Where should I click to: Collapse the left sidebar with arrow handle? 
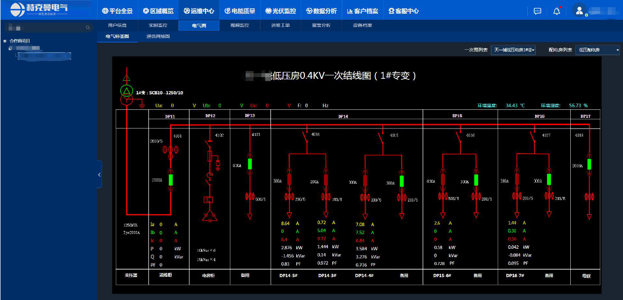(99, 174)
